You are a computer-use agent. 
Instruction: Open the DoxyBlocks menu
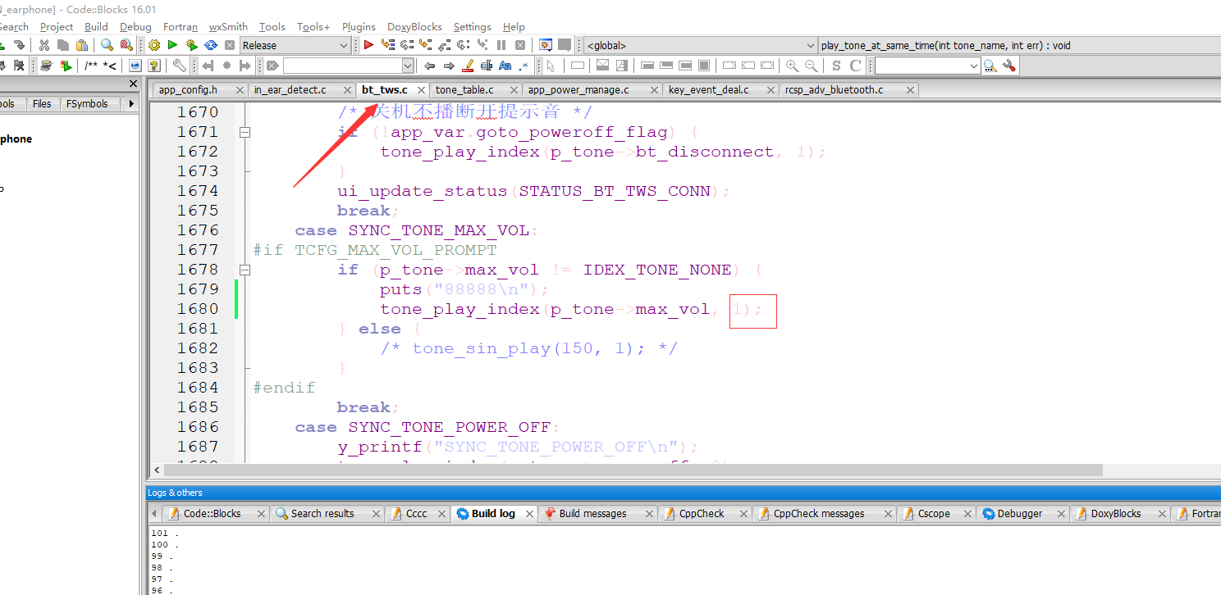414,26
